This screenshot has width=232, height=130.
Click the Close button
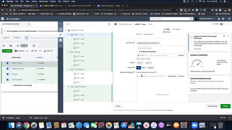[x=118, y=106]
